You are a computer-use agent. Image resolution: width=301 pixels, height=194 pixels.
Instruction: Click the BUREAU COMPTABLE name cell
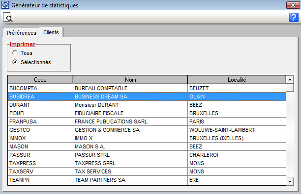pyautogui.click(x=130, y=88)
